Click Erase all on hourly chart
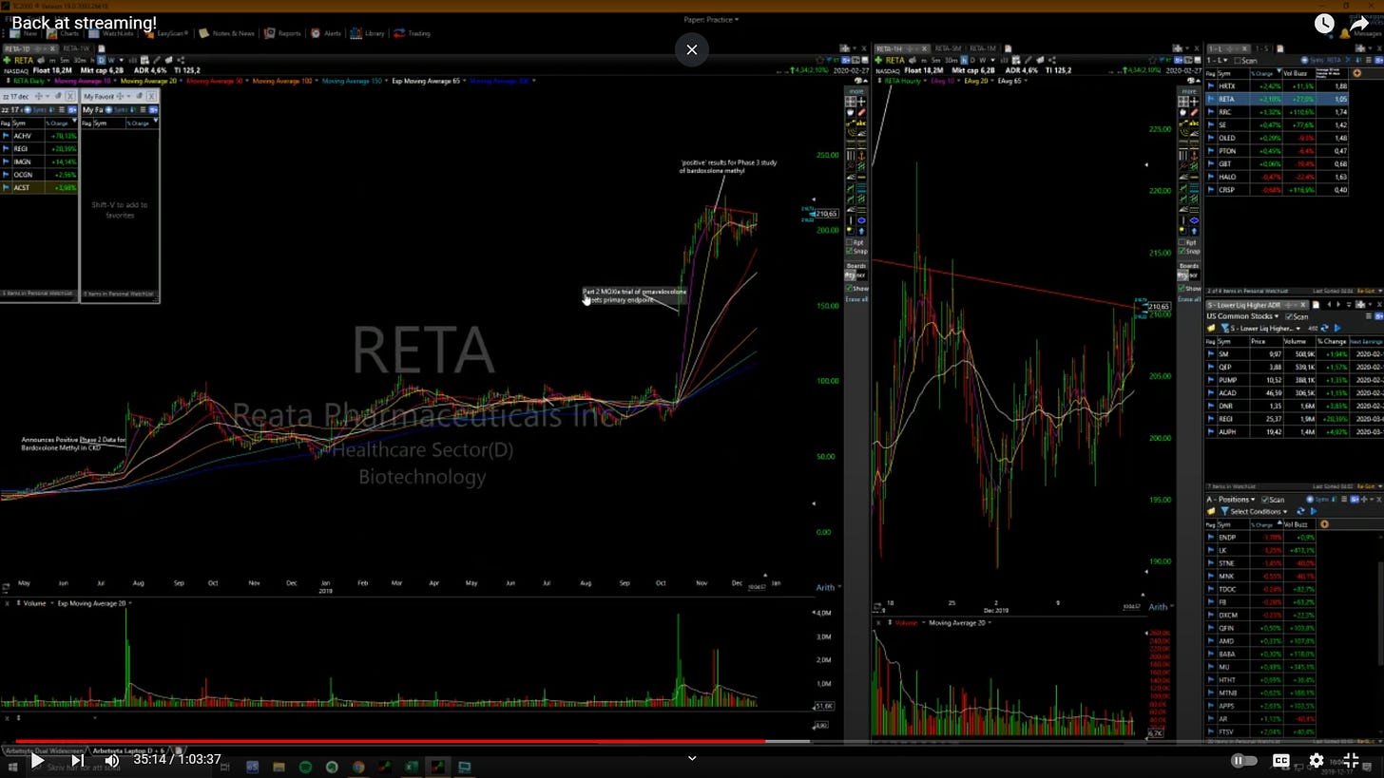The width and height of the screenshot is (1384, 778). click(1188, 299)
